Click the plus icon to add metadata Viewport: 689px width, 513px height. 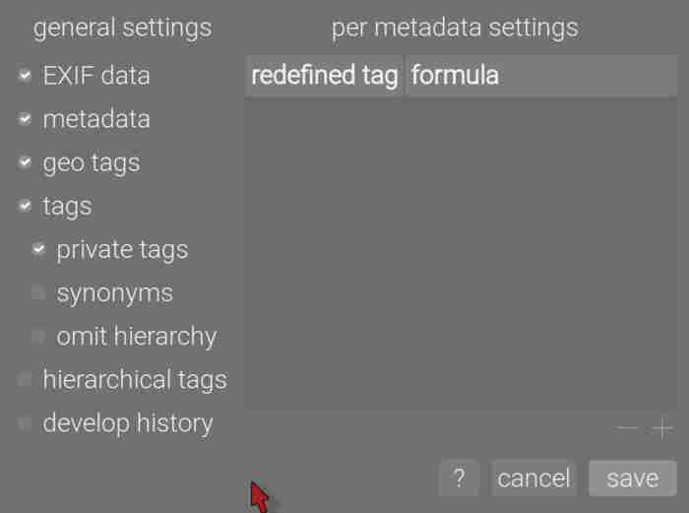pos(663,428)
